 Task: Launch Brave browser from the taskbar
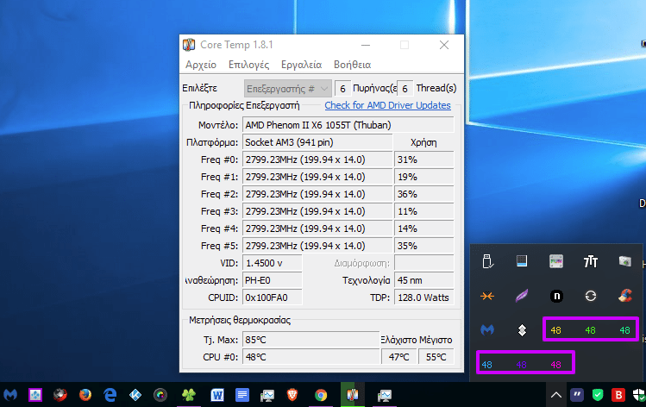pos(292,395)
